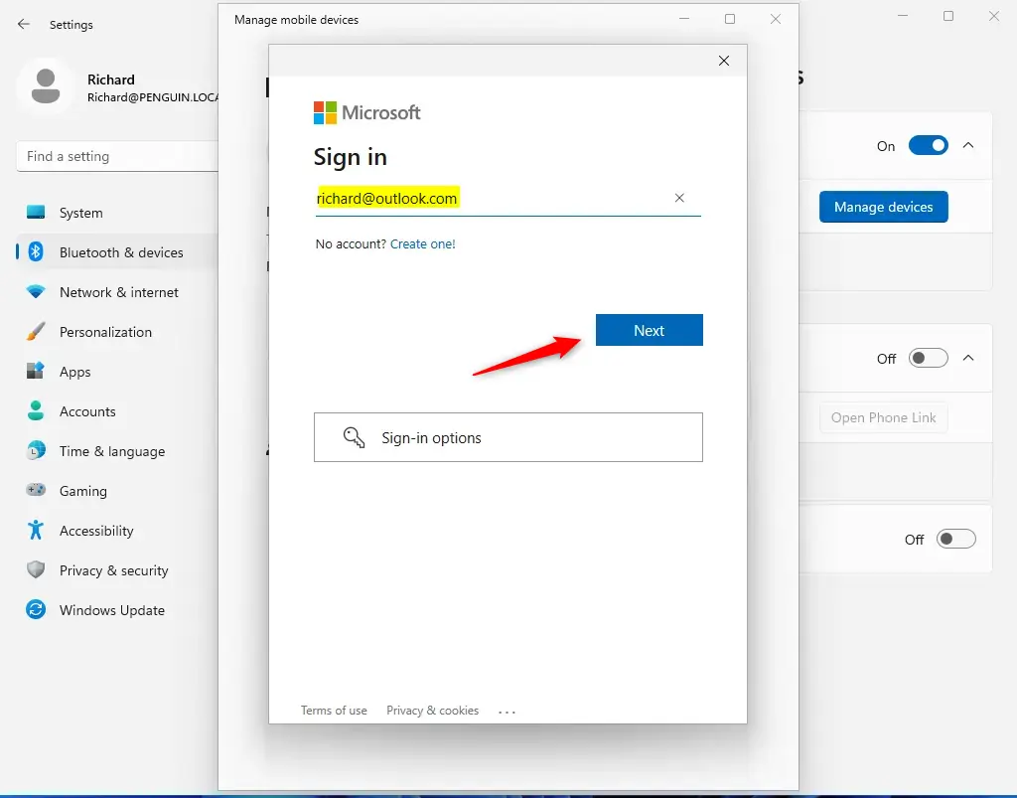Screen dimensions: 1017x798
Task: Open Privacy & security settings
Action: pos(117,570)
